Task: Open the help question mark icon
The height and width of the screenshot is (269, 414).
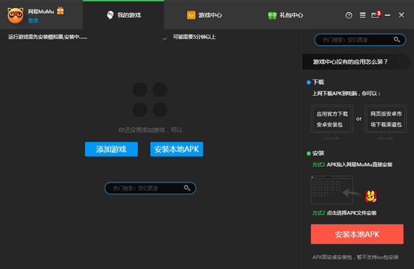Action: point(348,16)
